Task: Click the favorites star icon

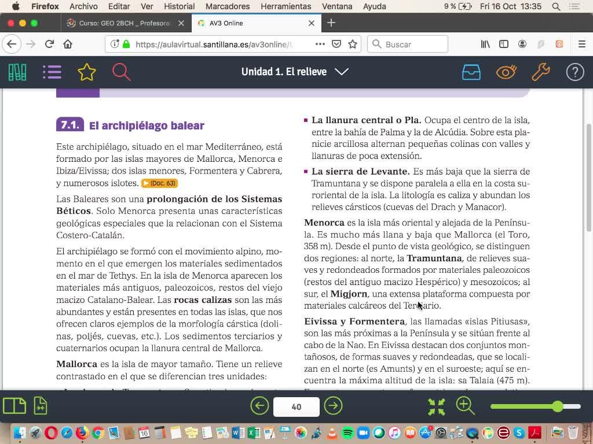Action: (x=87, y=72)
